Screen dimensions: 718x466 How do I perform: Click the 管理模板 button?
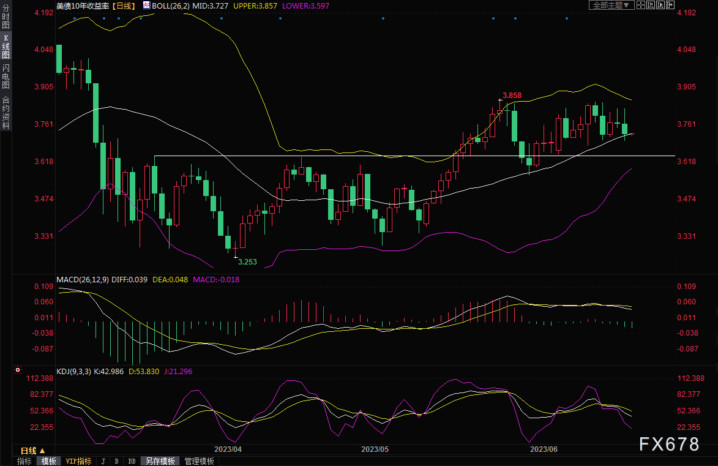[x=199, y=461]
